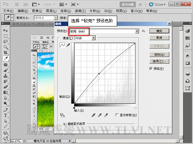Pick the black point eyedropper
Screen dimensions: 193x144
point(94,115)
